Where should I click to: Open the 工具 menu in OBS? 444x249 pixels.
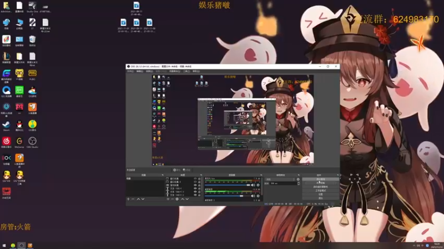pos(186,71)
